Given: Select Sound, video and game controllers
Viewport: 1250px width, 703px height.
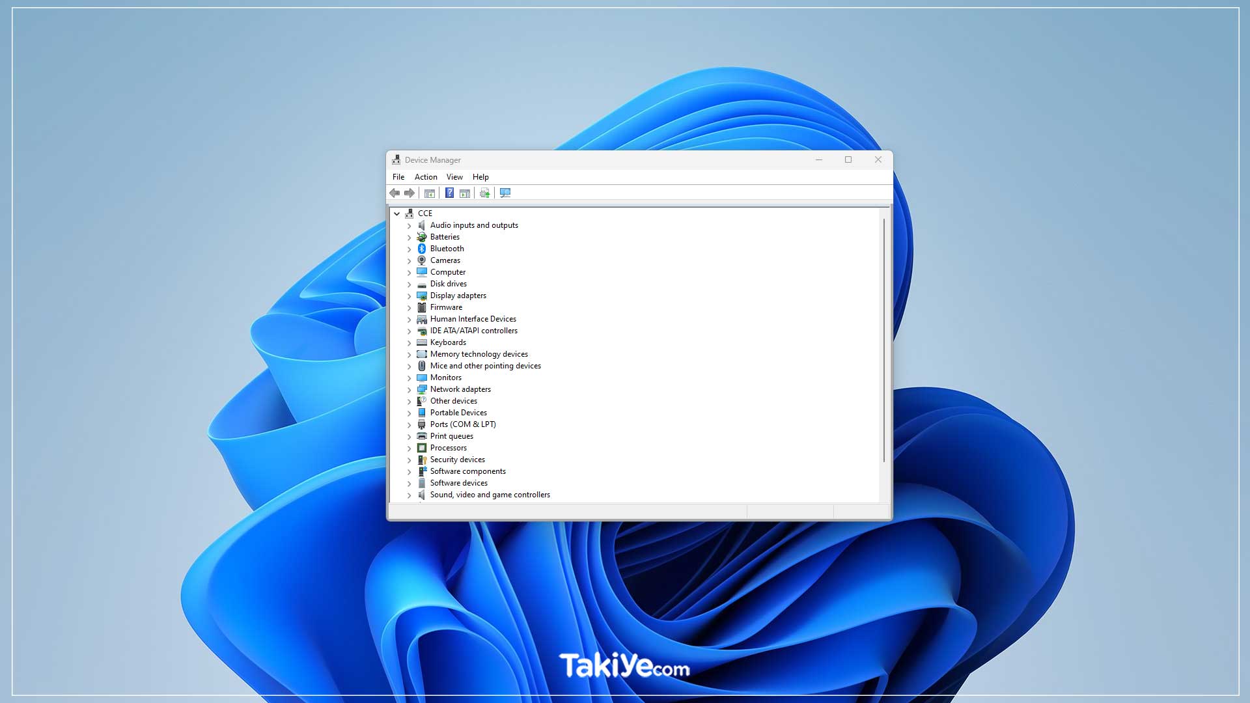Looking at the screenshot, I should (490, 495).
